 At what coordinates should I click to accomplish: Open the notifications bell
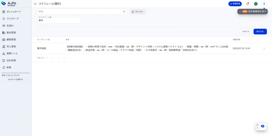click(247, 4)
